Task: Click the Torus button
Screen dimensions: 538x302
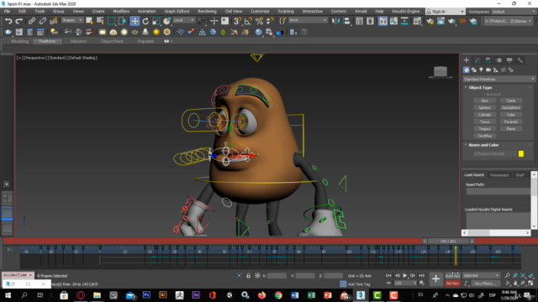Action: (484, 122)
